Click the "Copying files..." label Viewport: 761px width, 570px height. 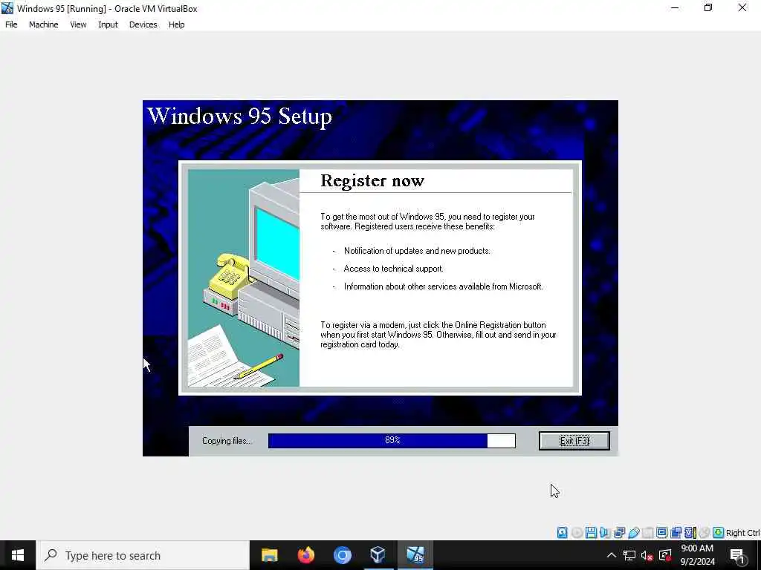(x=227, y=441)
